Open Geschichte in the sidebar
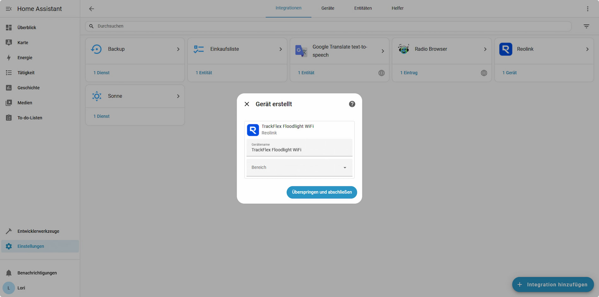This screenshot has height=297, width=599. pyautogui.click(x=40, y=88)
